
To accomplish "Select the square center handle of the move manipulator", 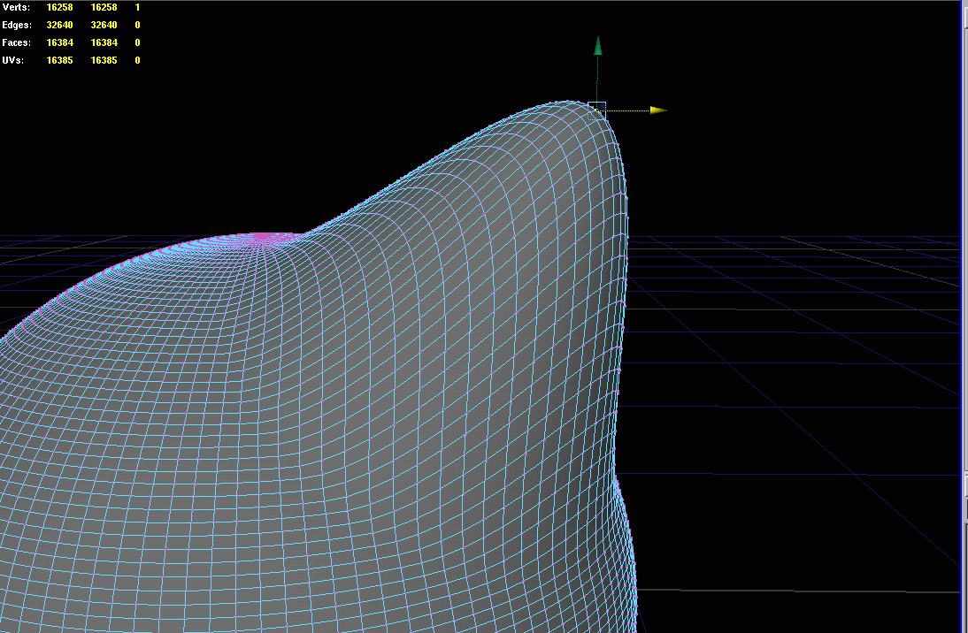I will [x=597, y=111].
